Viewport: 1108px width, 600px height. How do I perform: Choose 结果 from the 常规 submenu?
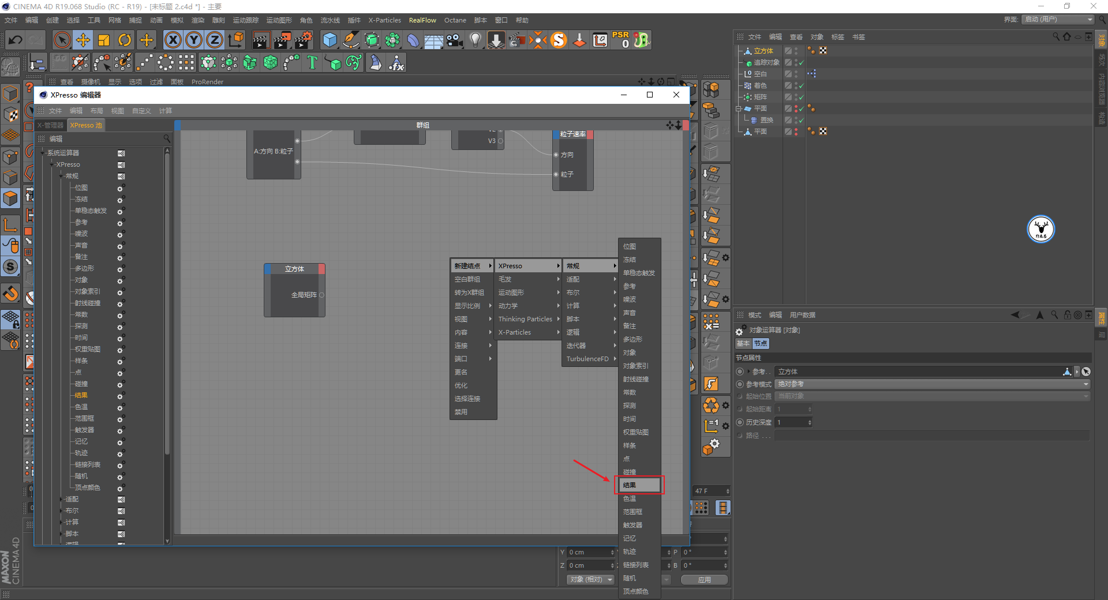639,485
